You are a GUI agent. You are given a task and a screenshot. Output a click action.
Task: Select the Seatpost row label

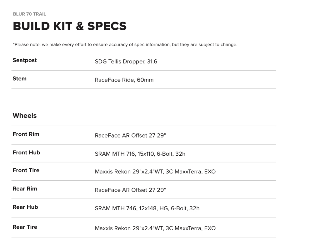25,60
